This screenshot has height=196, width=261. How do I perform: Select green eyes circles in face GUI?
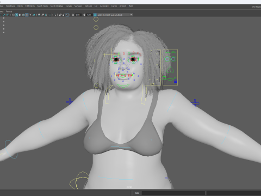click(170, 59)
